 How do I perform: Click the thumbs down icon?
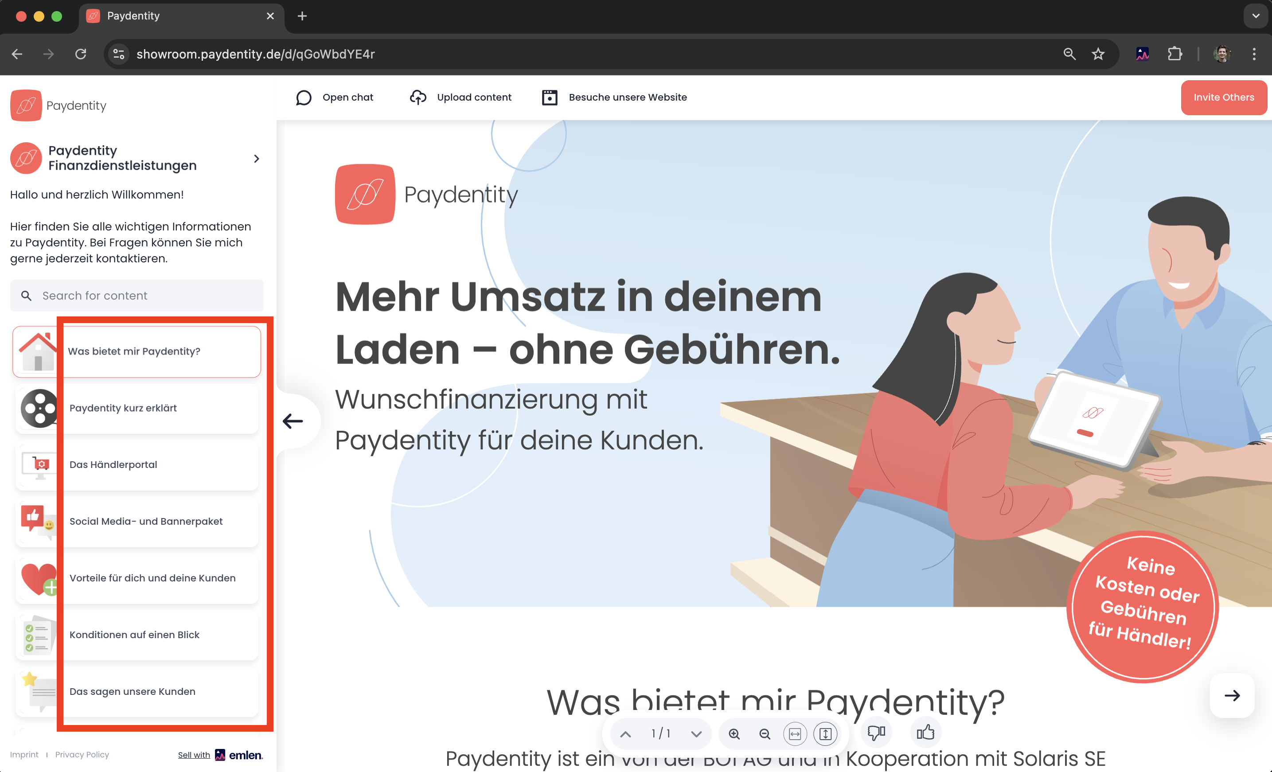tap(876, 733)
